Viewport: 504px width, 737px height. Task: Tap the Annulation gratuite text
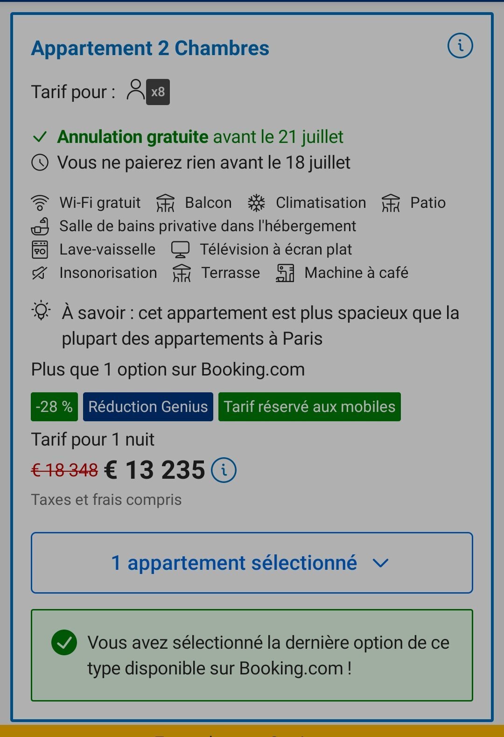pos(133,137)
